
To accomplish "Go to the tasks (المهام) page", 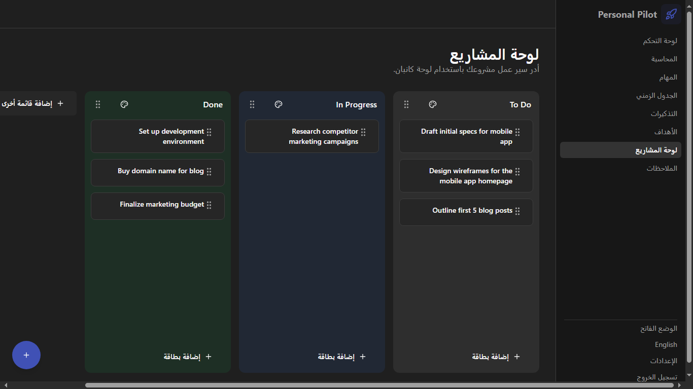I will (668, 77).
